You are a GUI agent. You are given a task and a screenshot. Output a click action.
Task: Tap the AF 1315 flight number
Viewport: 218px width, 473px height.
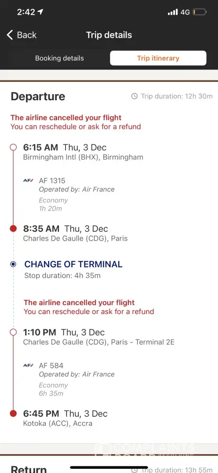[52, 181]
